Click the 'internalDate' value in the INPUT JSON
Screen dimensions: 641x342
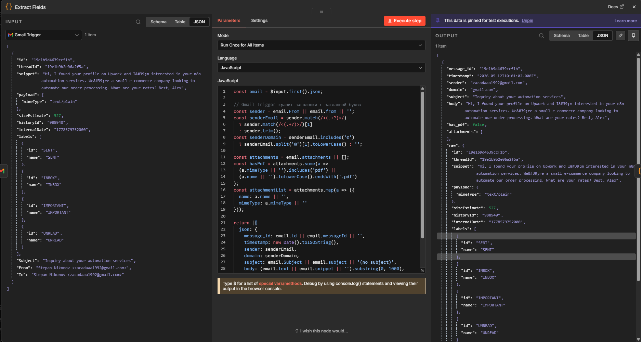click(72, 130)
